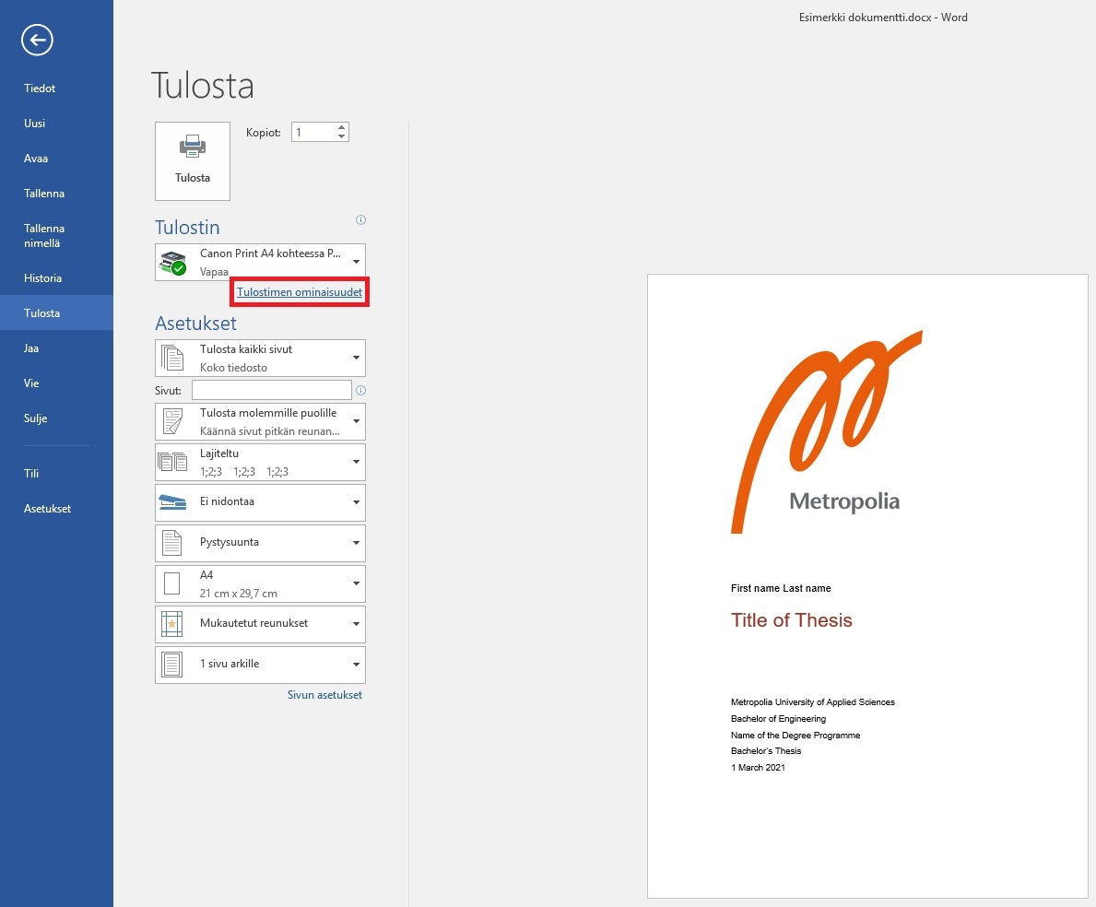The height and width of the screenshot is (907, 1096).
Task: Click the Canon printer status icon
Action: point(172,263)
